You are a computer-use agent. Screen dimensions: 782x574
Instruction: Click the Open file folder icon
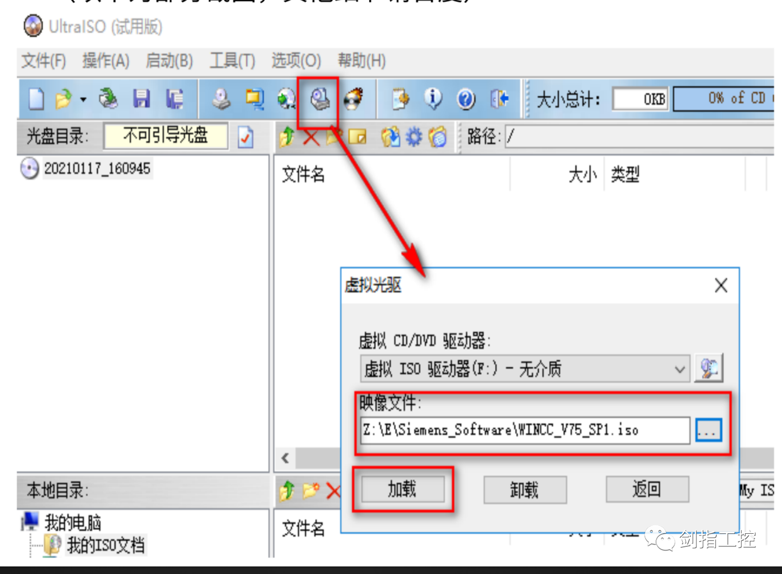pos(64,99)
